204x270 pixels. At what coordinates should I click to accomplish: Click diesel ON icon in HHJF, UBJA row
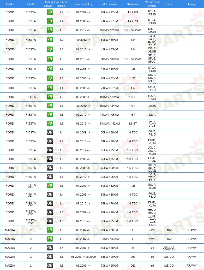(x=50, y=159)
